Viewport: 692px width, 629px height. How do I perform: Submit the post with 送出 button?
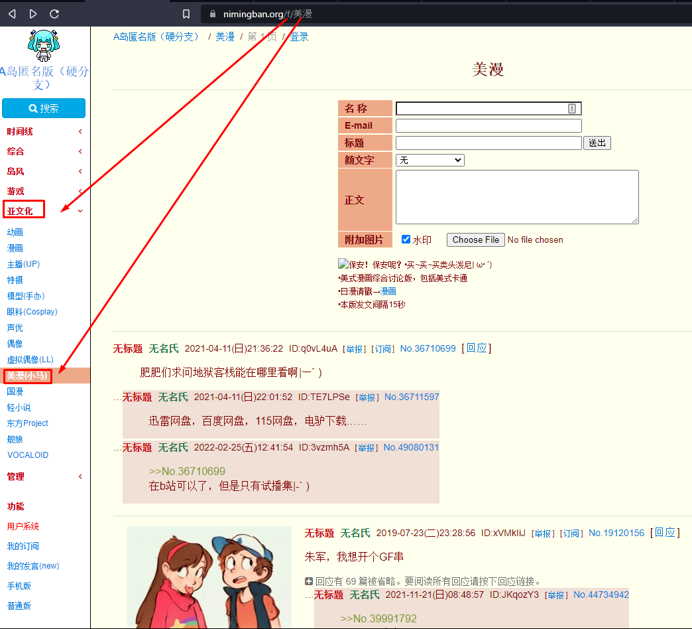point(597,143)
